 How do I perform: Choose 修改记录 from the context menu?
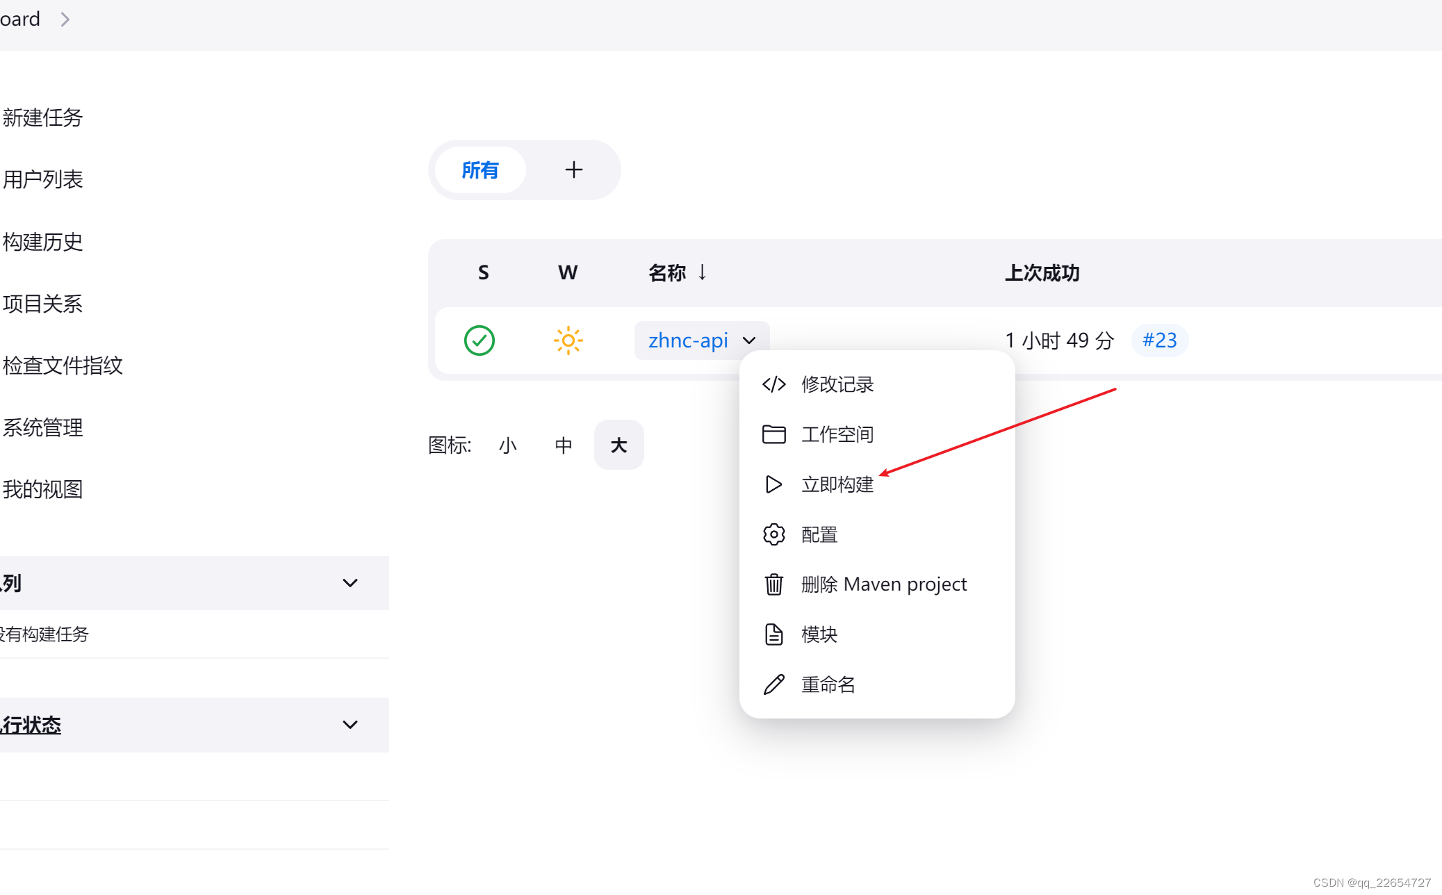877,384
